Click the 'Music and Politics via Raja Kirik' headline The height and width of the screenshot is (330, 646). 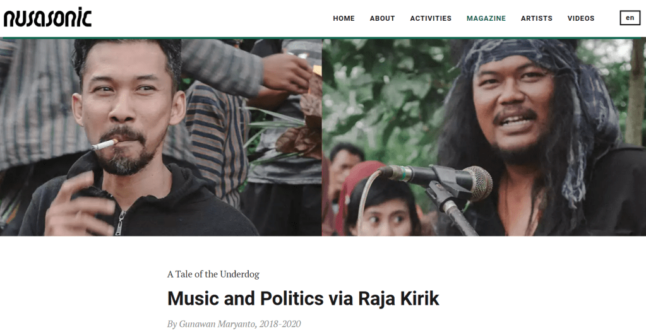tap(303, 298)
